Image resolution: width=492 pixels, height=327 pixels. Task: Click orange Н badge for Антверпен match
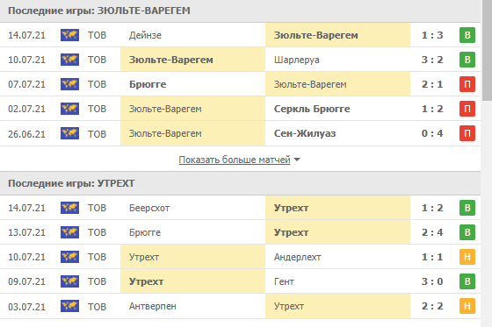click(x=467, y=306)
